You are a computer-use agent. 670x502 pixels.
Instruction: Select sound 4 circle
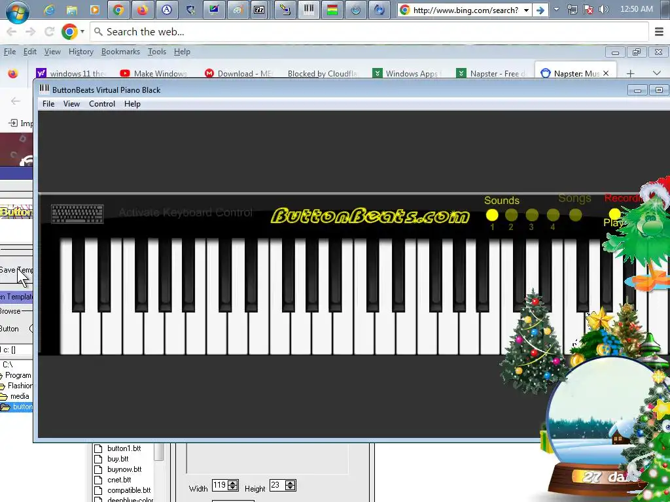click(x=553, y=214)
